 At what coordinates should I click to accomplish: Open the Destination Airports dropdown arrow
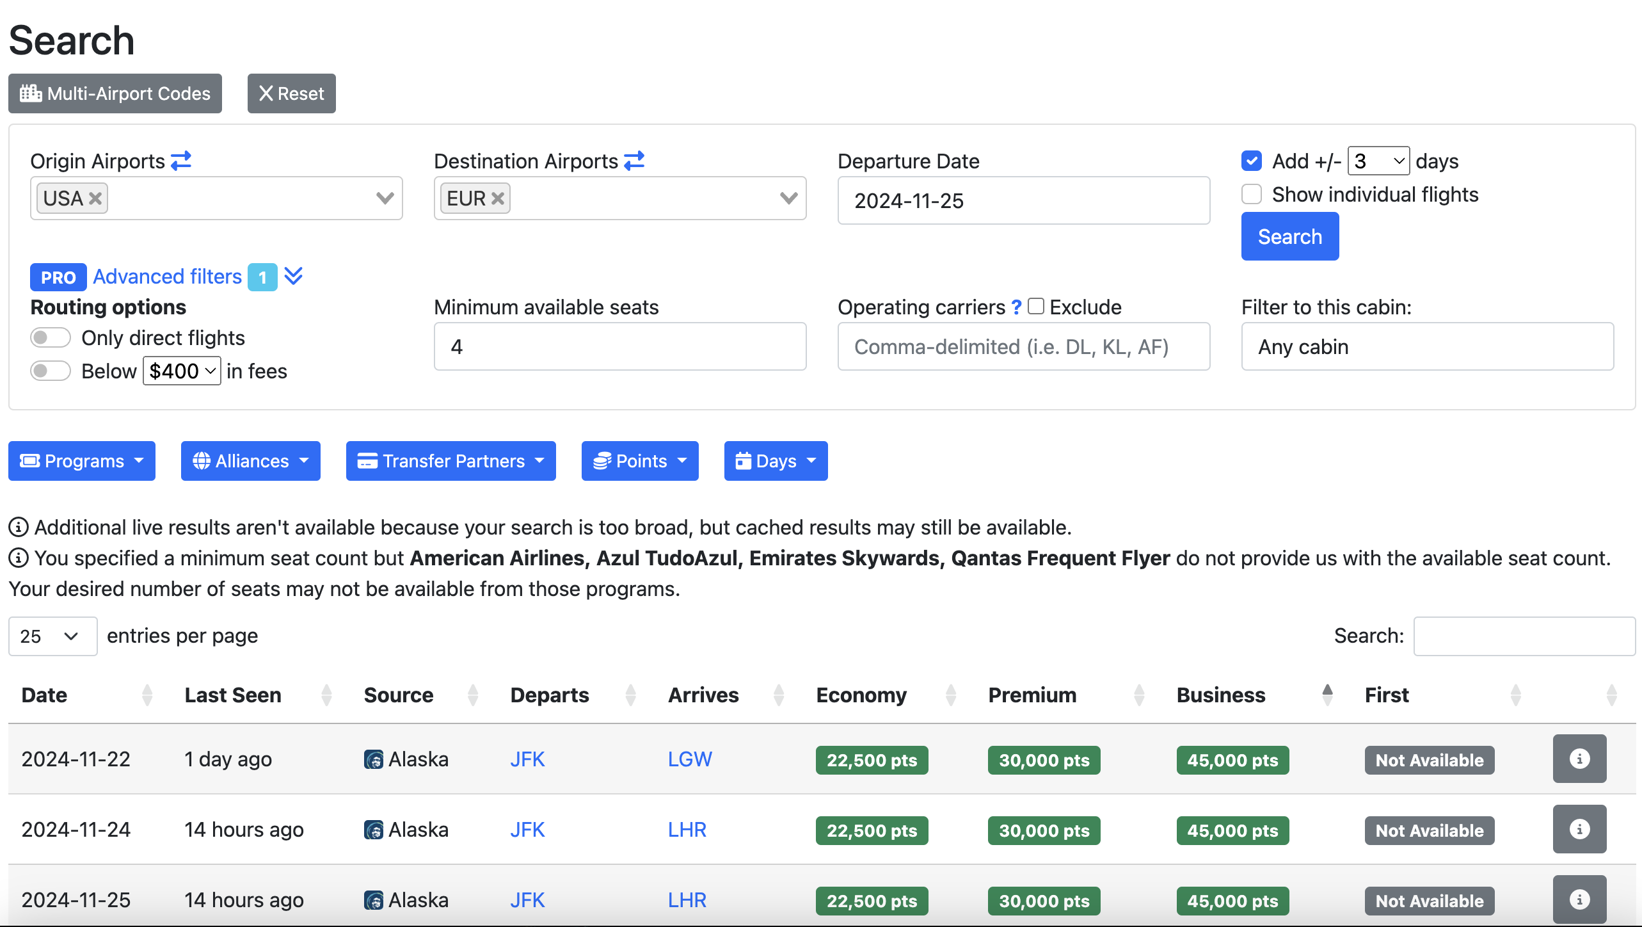pyautogui.click(x=788, y=198)
